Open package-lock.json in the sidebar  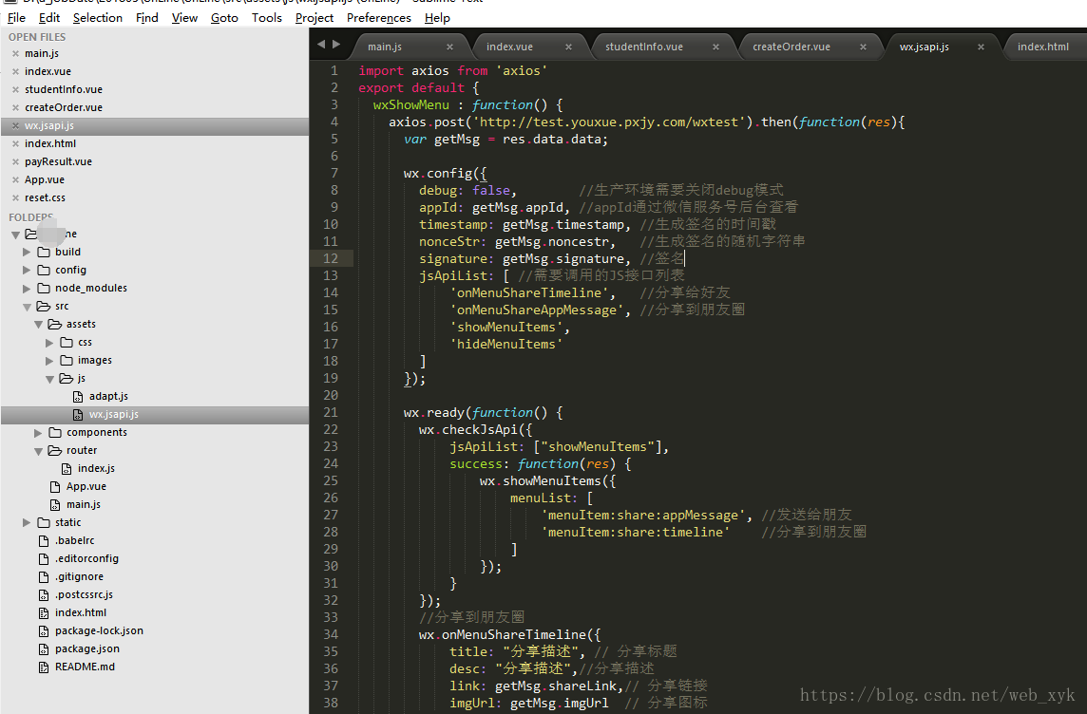click(99, 630)
